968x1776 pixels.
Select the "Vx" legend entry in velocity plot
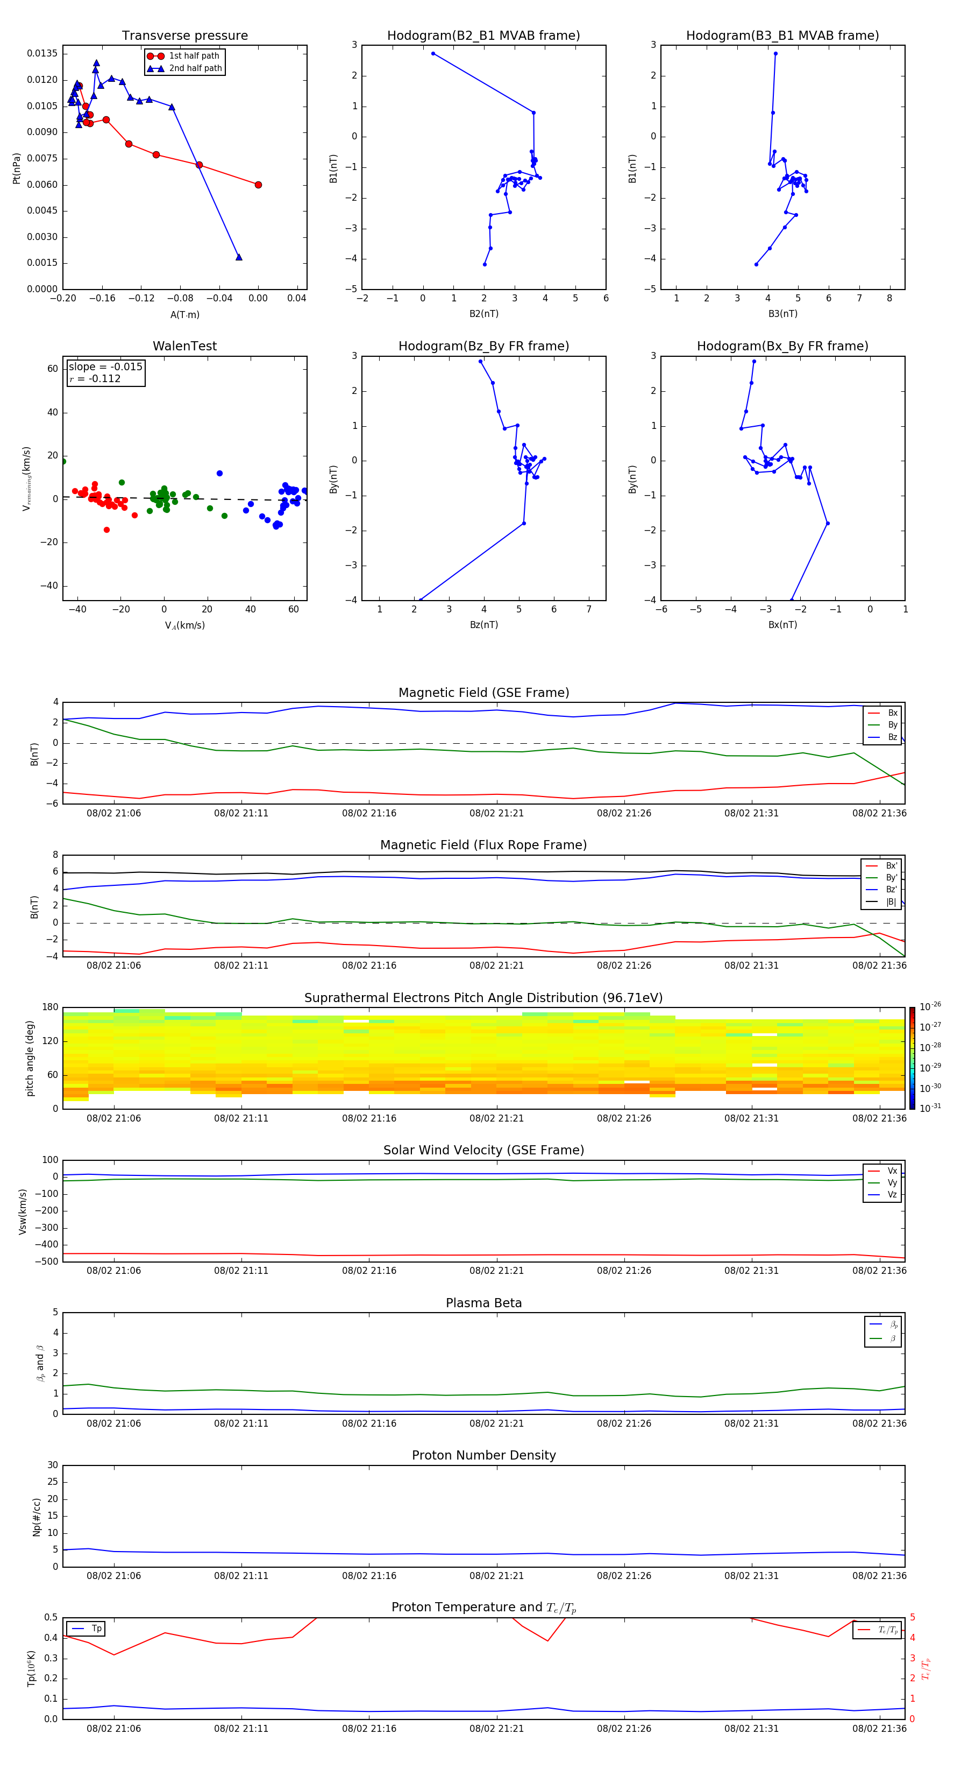(882, 1171)
